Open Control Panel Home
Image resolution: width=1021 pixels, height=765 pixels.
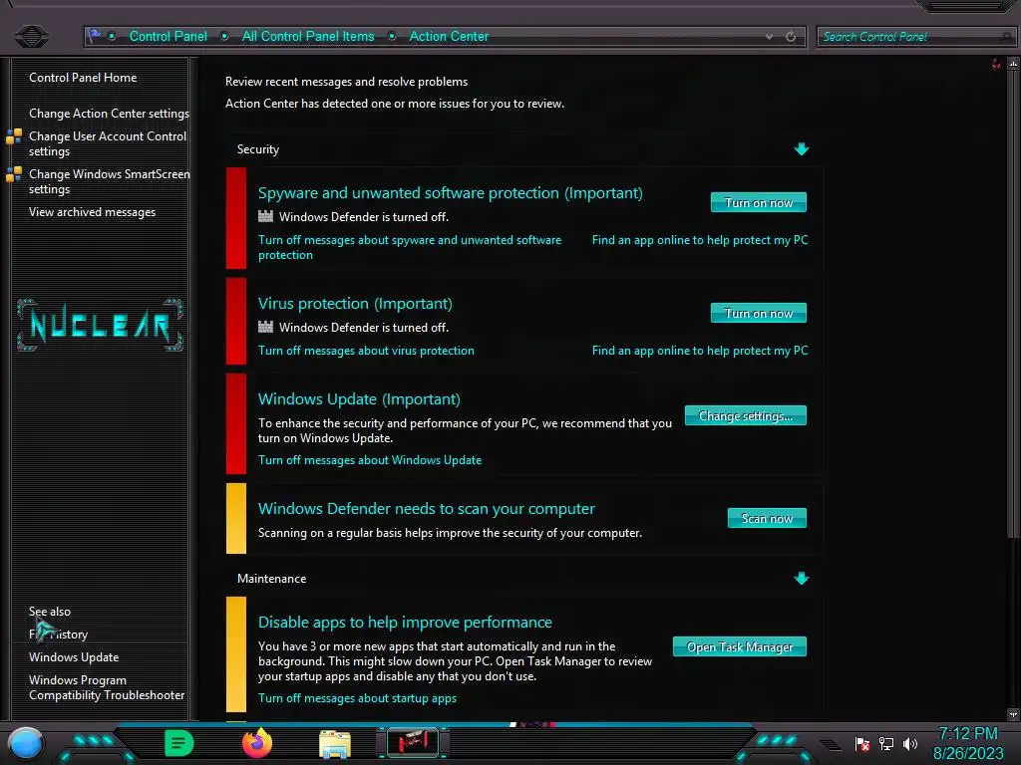[x=83, y=78]
